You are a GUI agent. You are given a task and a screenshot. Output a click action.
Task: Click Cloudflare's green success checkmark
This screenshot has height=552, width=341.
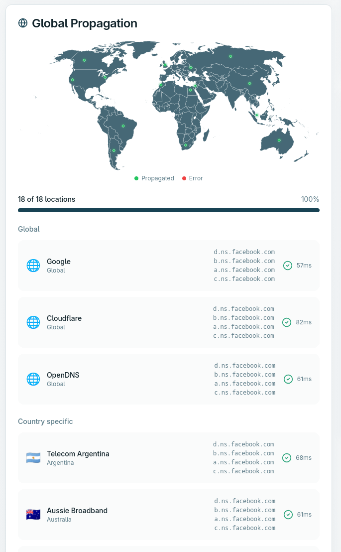pos(287,322)
